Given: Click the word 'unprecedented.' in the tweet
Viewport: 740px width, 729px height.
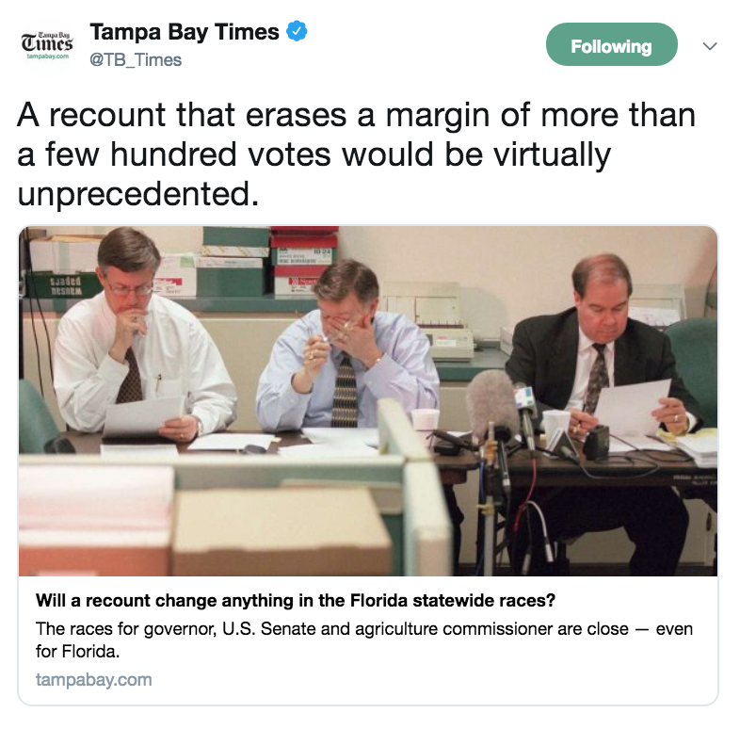Looking at the screenshot, I should coord(138,194).
